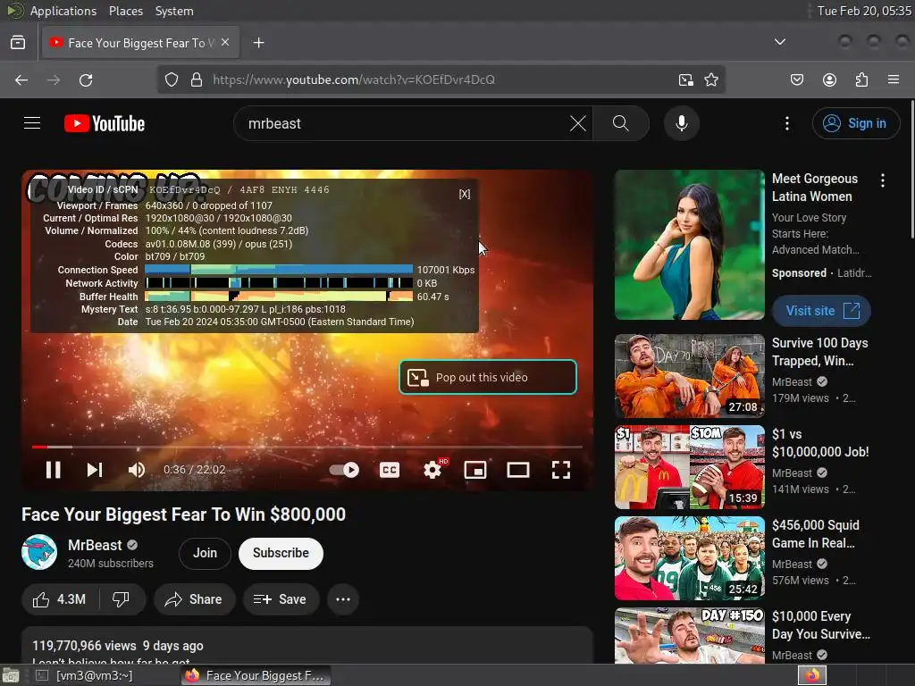Open $1 vs $10,000,000 Job video thumbnail

(689, 467)
